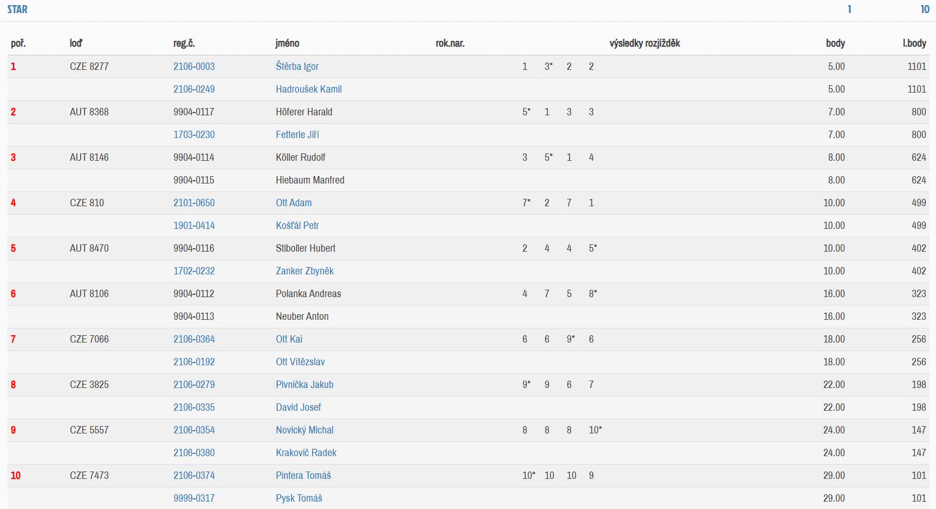Screen dimensions: 936x509
Task: Click the 'jméno' column header
Action: (x=287, y=43)
